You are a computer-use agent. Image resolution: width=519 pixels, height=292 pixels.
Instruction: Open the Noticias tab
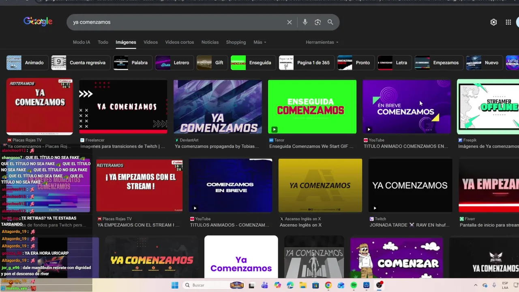point(210,42)
